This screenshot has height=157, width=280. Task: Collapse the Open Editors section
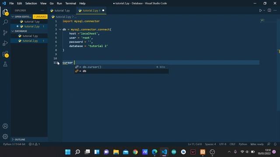click(13, 17)
